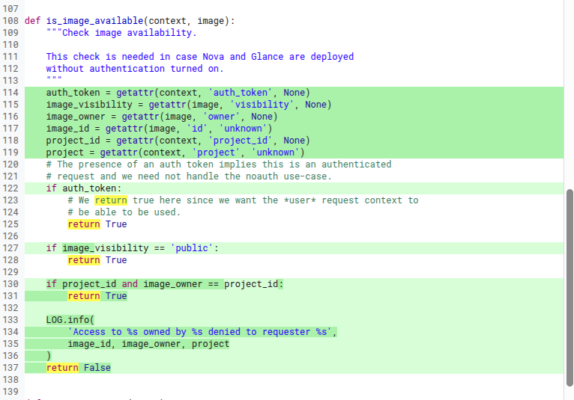Click line number 122 in gutter
574x400 pixels.
10,188
